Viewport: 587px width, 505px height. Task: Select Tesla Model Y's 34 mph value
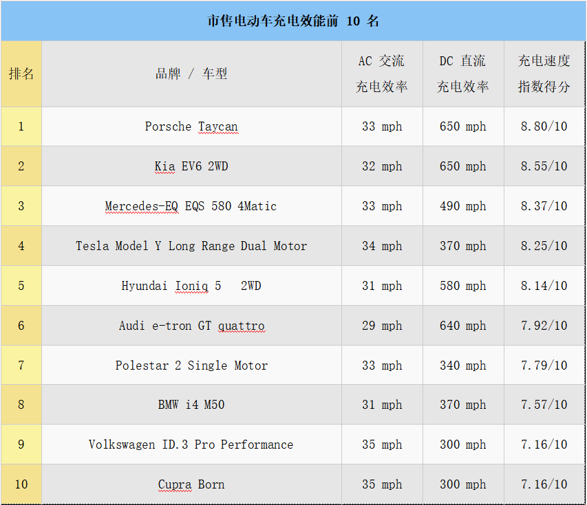coord(382,246)
